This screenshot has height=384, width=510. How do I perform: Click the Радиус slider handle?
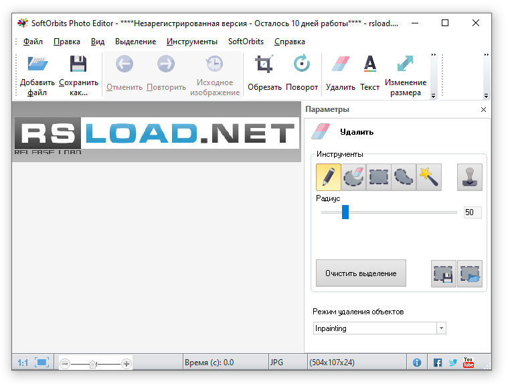(x=345, y=212)
